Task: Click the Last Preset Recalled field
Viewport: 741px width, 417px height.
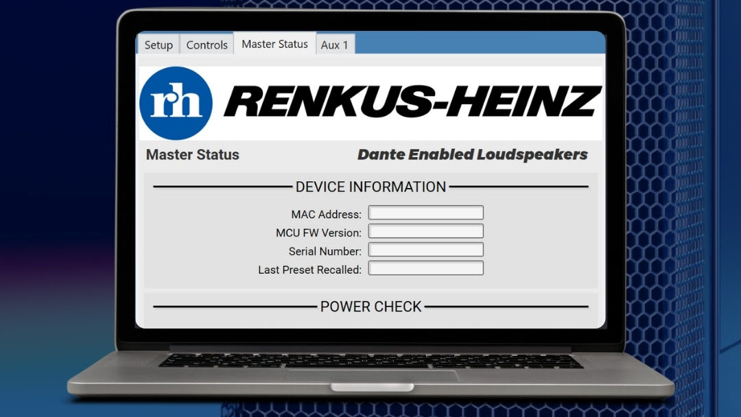Action: [425, 267]
